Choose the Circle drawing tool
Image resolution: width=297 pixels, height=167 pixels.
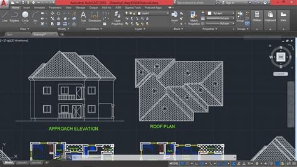(25, 16)
